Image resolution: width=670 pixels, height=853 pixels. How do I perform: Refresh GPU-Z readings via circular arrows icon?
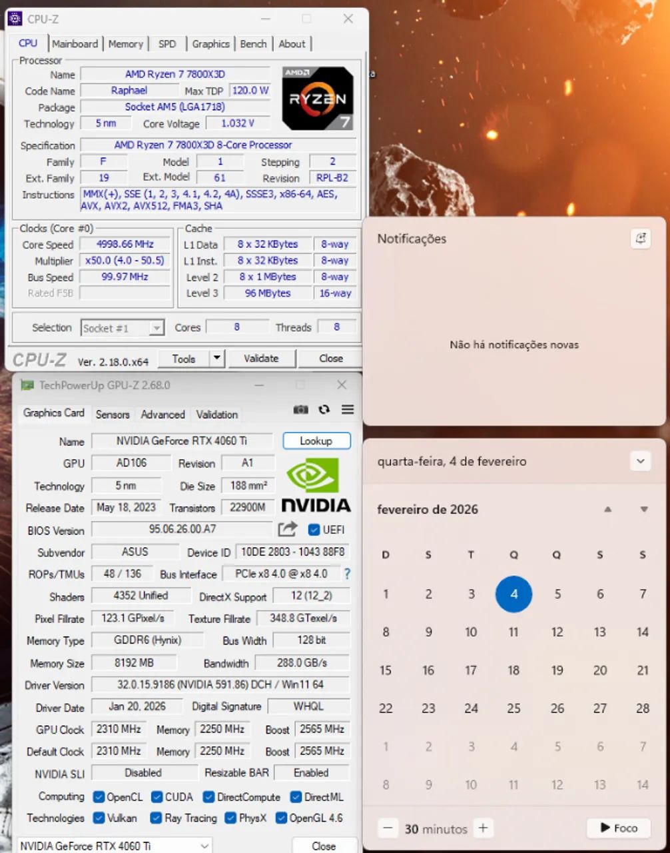324,410
